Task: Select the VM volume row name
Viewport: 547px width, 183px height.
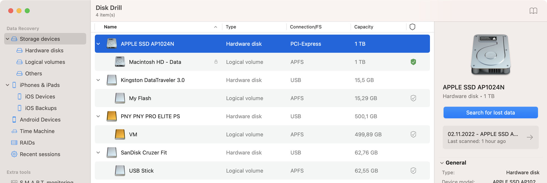Action: tap(133, 135)
